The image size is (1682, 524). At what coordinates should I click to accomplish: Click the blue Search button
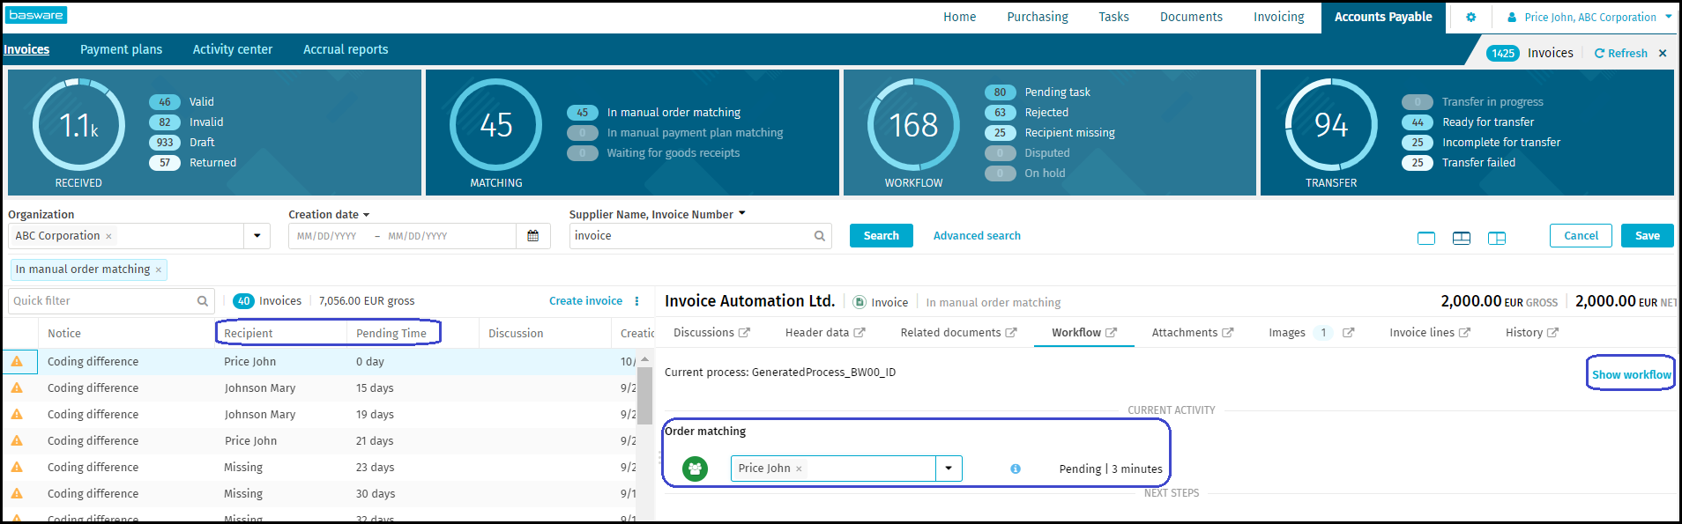(x=881, y=236)
